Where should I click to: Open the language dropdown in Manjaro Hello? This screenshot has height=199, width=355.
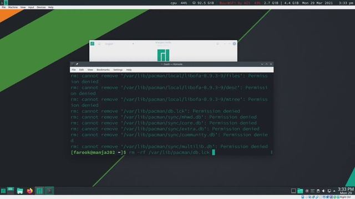coord(119,44)
